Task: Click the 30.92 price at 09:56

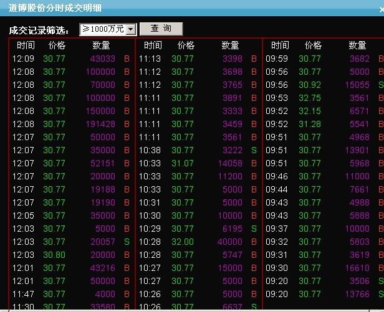Action: coord(310,85)
